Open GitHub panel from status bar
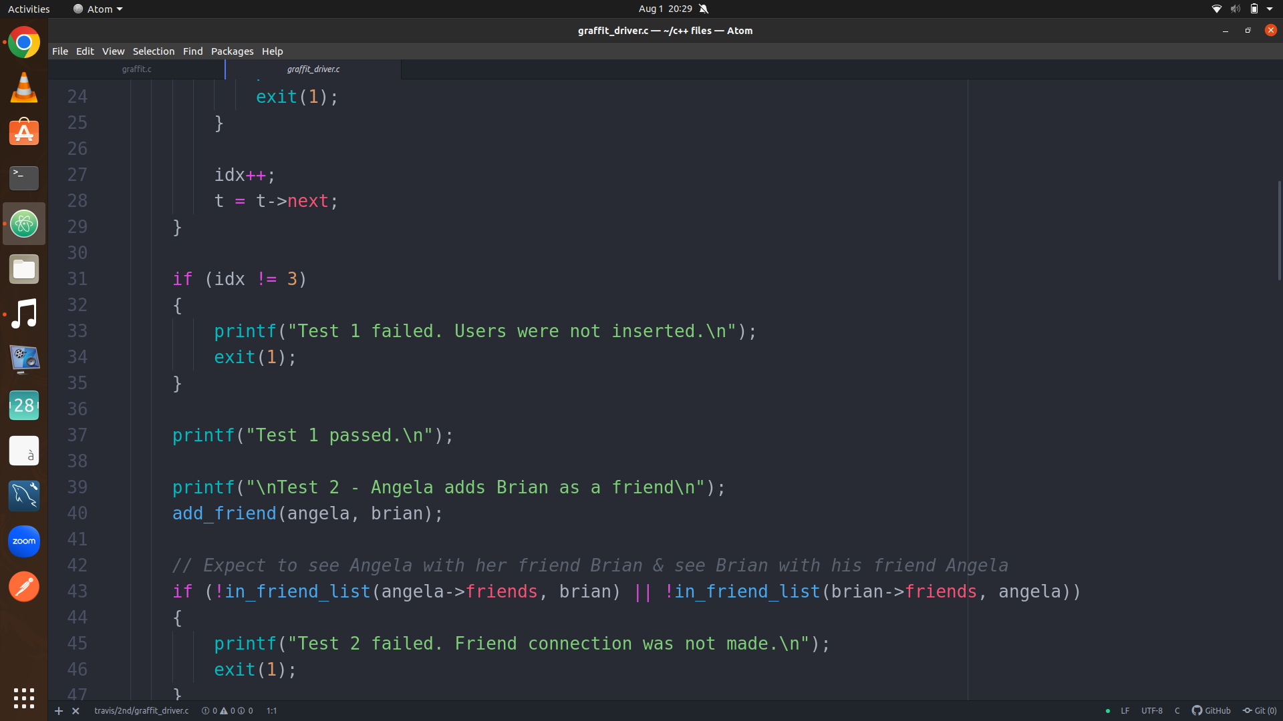The width and height of the screenshot is (1283, 721). tap(1211, 711)
